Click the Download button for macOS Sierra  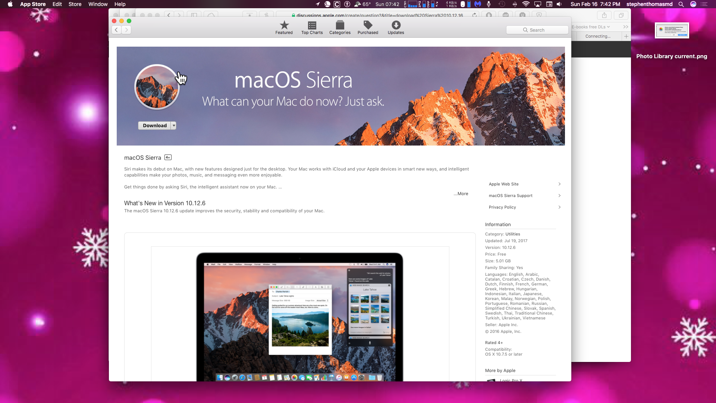[x=154, y=125]
